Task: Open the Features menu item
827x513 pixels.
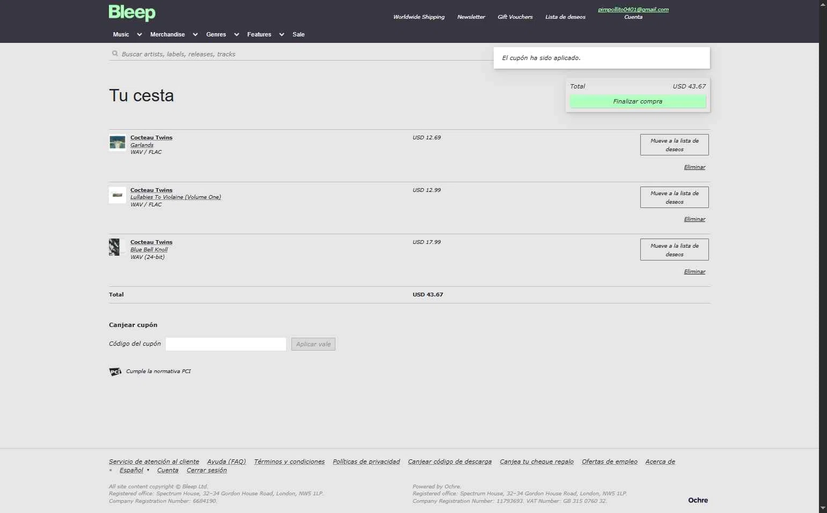Action: pos(259,34)
